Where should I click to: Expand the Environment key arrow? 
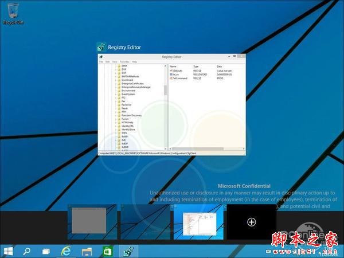tap(116, 91)
